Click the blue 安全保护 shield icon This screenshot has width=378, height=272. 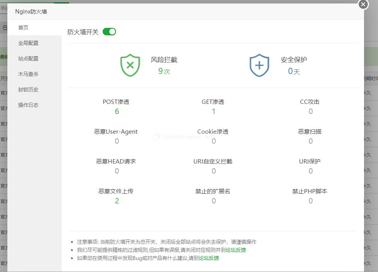point(259,65)
